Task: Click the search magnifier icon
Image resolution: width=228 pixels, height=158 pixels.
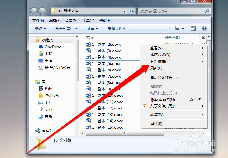Action: pos(207,11)
